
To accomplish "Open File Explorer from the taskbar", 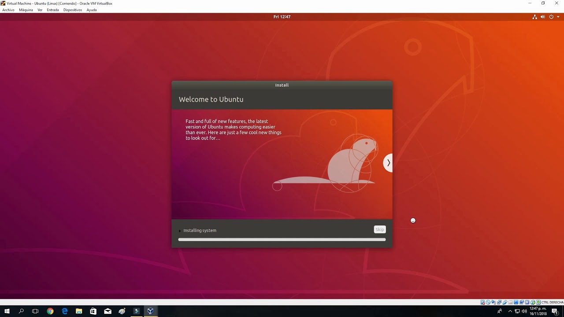I will (x=79, y=311).
